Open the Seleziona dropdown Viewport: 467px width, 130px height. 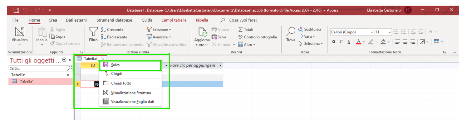click(x=321, y=44)
